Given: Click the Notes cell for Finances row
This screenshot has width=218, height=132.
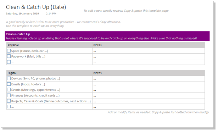Looking at the screenshot, I should click(x=149, y=96).
